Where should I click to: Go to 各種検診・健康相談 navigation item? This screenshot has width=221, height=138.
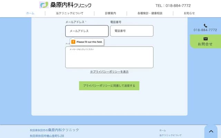pos(150,13)
